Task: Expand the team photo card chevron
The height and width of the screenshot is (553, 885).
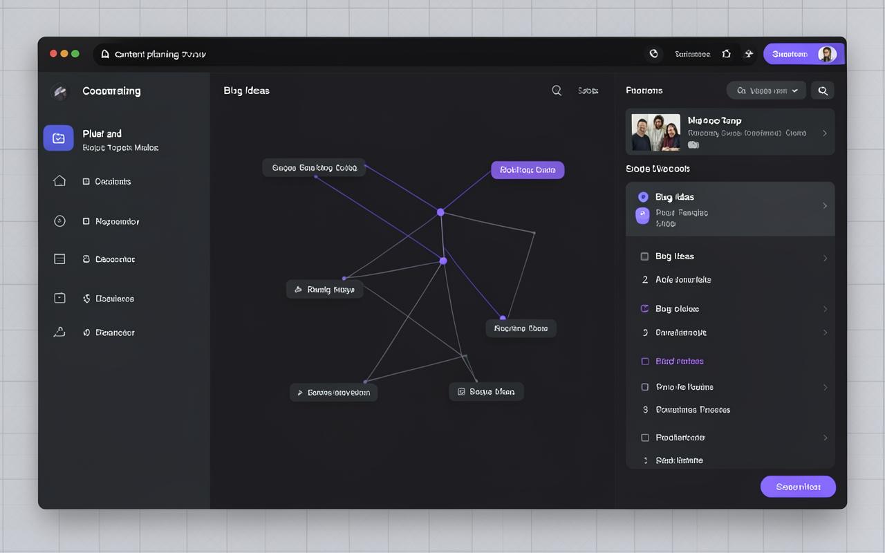Action: click(x=824, y=133)
